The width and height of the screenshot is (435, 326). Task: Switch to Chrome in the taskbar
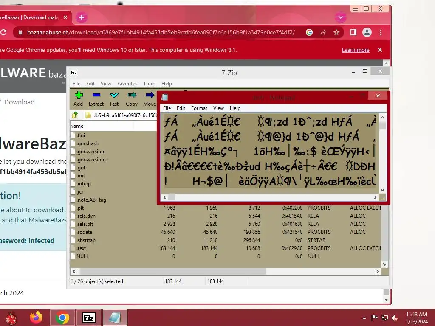click(62, 318)
